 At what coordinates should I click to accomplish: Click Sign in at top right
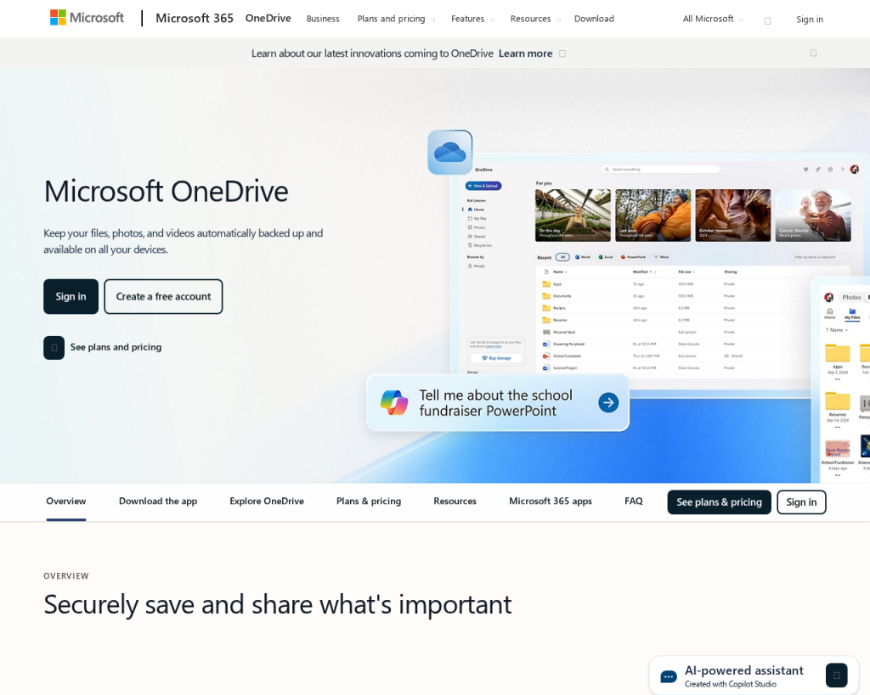tap(810, 20)
